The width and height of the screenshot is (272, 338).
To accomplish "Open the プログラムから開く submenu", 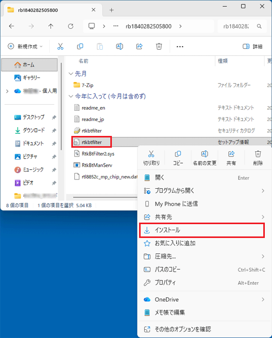I will 204,191.
